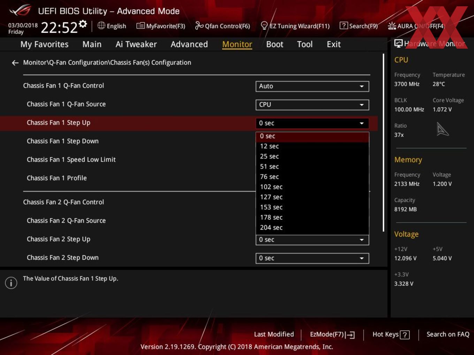Launch EZ Tuning Wizard(F11)
474x355 pixels.
[295, 26]
